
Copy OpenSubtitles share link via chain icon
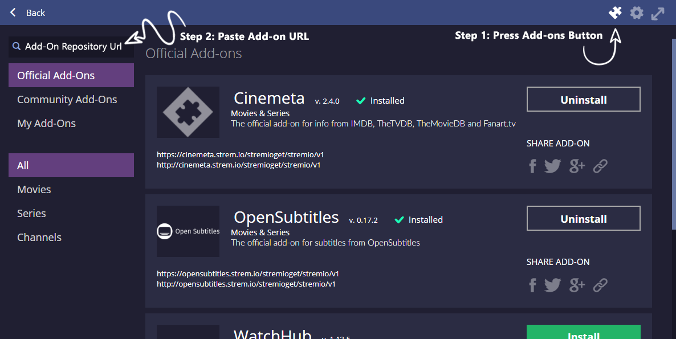[x=600, y=284]
